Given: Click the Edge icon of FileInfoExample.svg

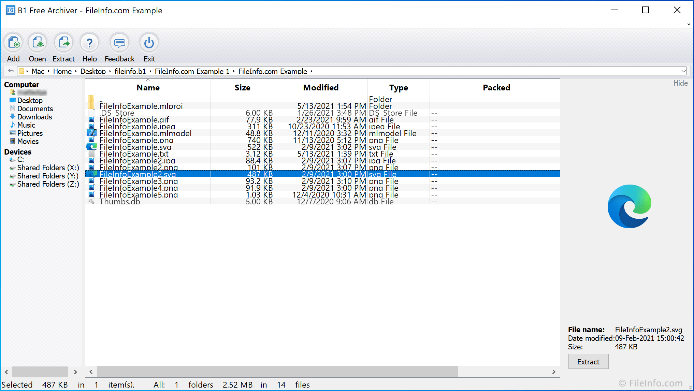Looking at the screenshot, I should (x=92, y=147).
